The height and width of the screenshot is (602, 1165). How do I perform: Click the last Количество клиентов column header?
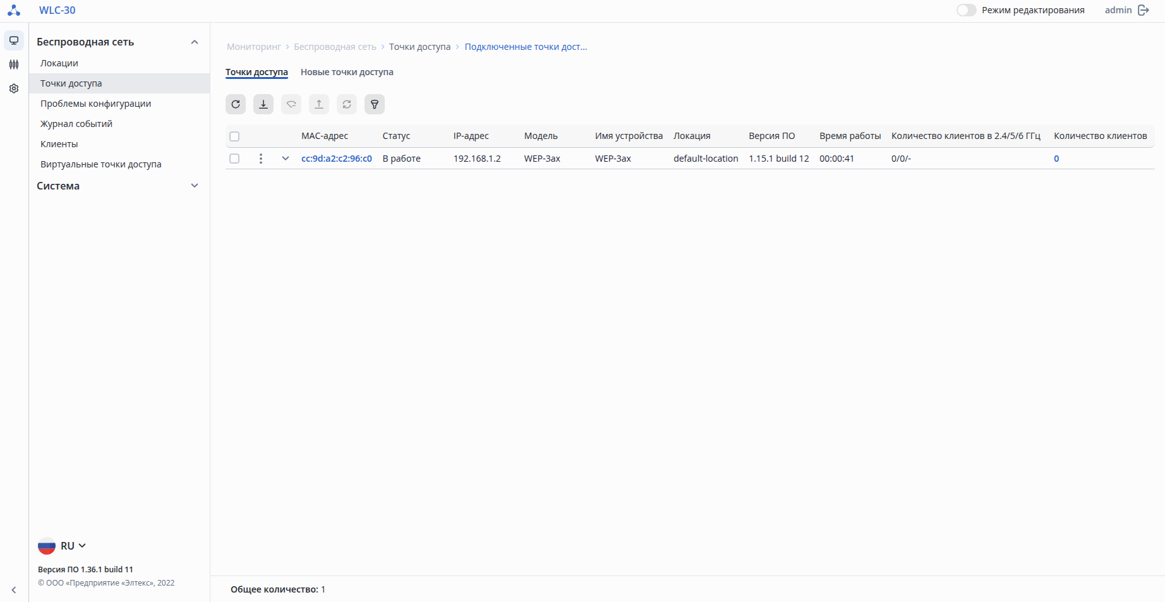[1101, 136]
